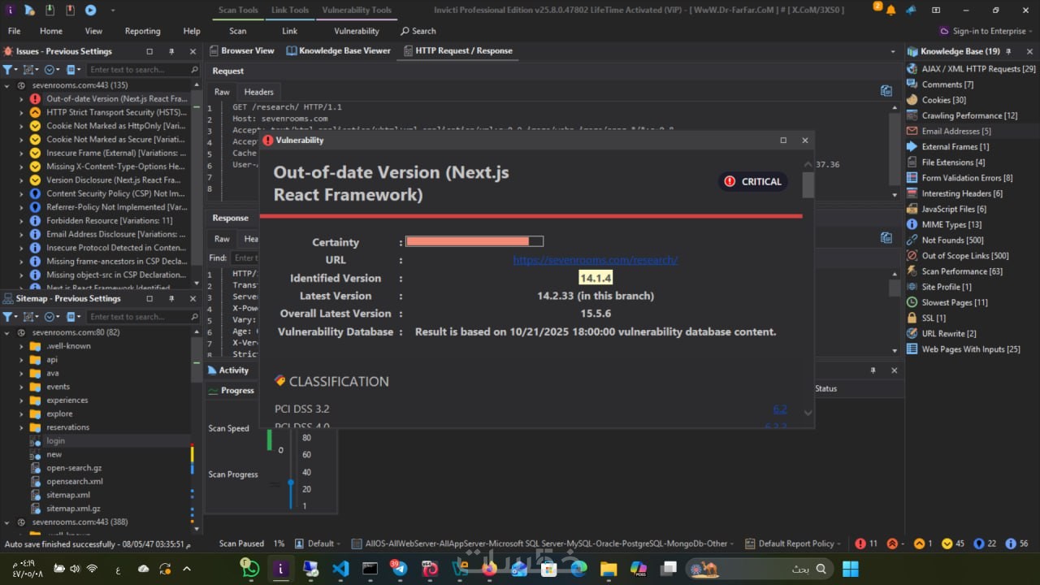This screenshot has width=1040, height=585.
Task: Click the Certainty progress bar in vulnerability dialog
Action: click(x=474, y=241)
